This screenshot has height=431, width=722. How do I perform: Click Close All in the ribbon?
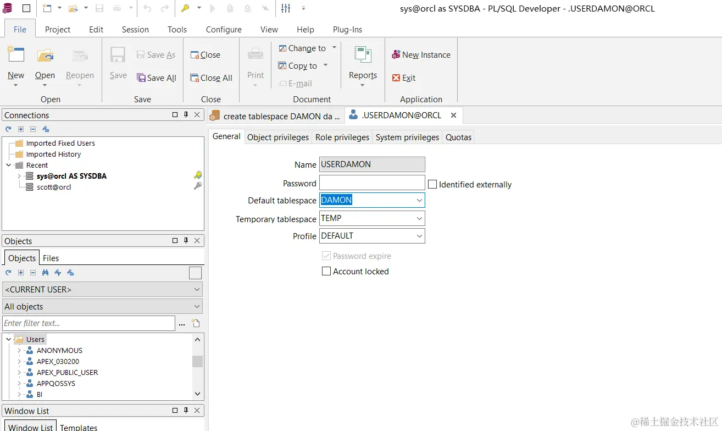point(212,78)
